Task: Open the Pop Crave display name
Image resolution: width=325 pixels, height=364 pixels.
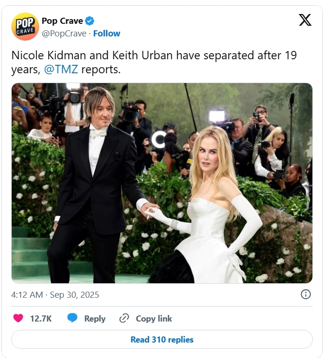Action: (62, 21)
